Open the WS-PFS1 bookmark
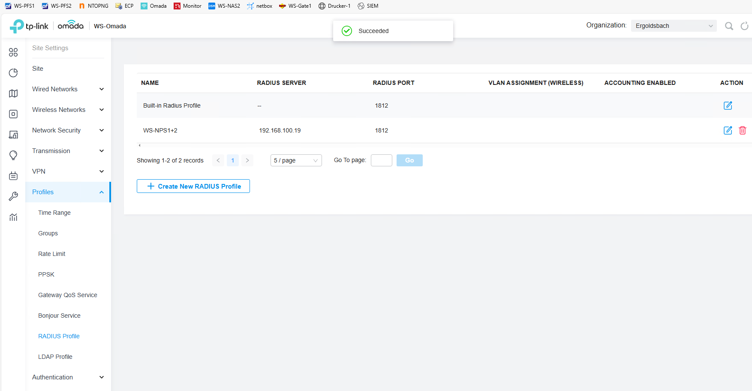 click(x=20, y=6)
